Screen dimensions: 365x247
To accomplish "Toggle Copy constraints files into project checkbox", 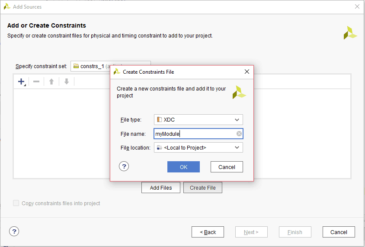I will [x=16, y=203].
